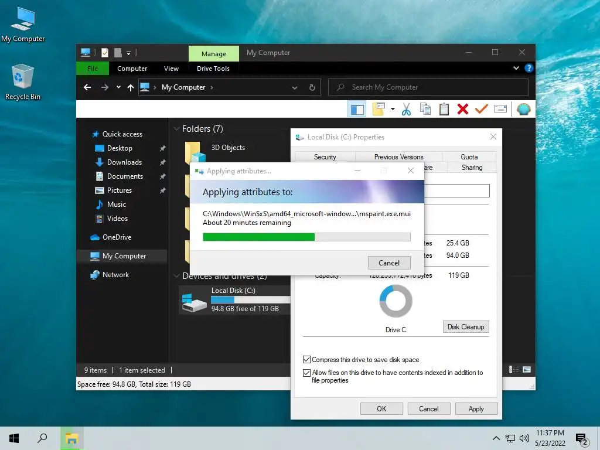The image size is (600, 450).
Task: Click the blue Help question mark icon
Action: [x=529, y=68]
